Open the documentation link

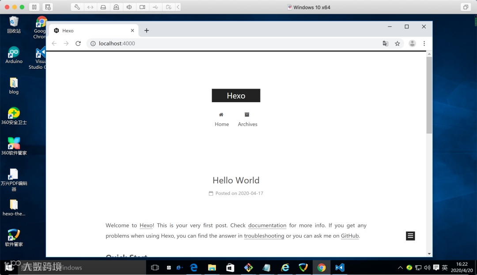point(267,225)
